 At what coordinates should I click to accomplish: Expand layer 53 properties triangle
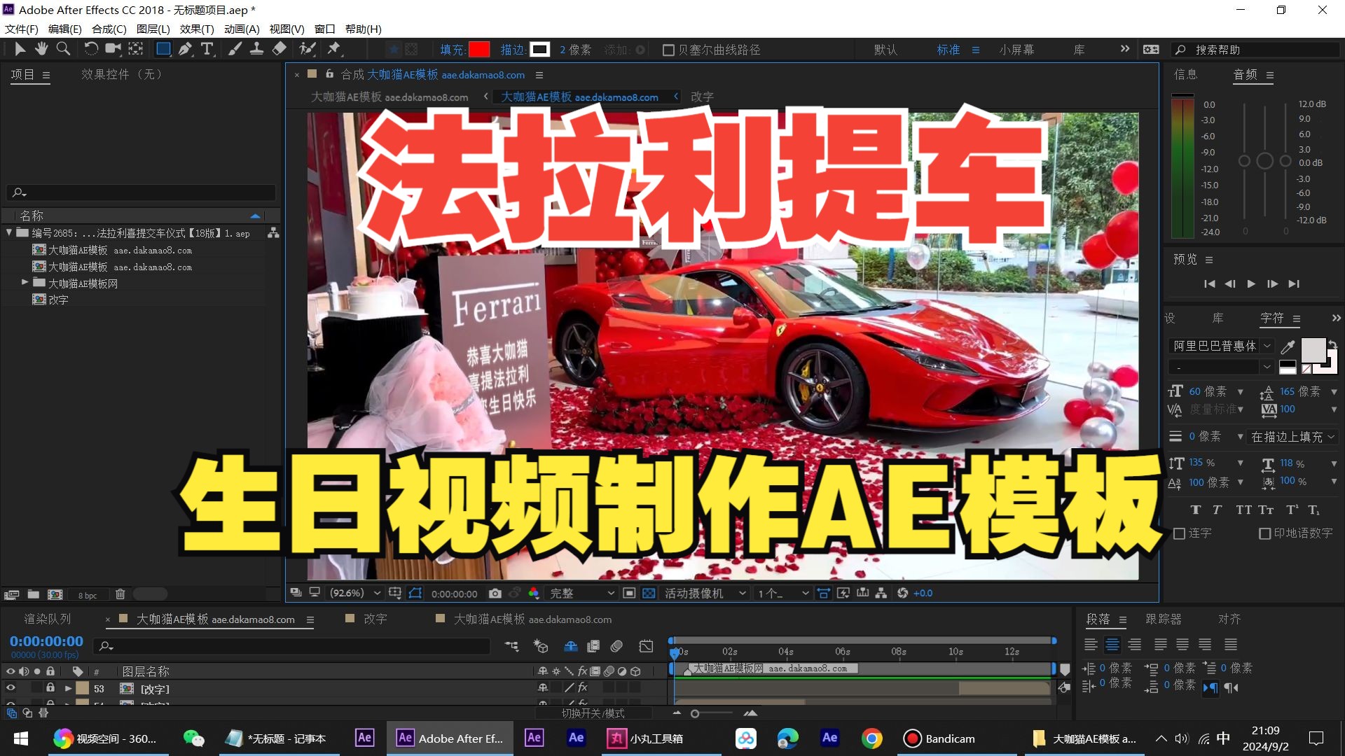click(x=68, y=689)
